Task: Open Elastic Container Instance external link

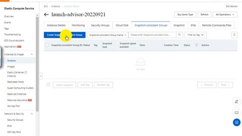Action: click(17, 74)
